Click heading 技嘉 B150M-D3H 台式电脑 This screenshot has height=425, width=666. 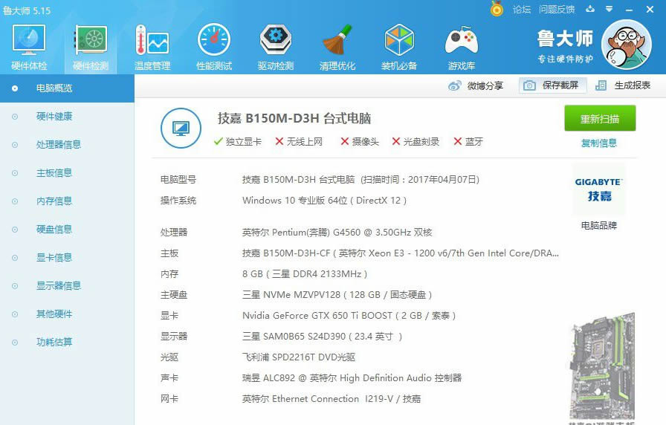[294, 118]
